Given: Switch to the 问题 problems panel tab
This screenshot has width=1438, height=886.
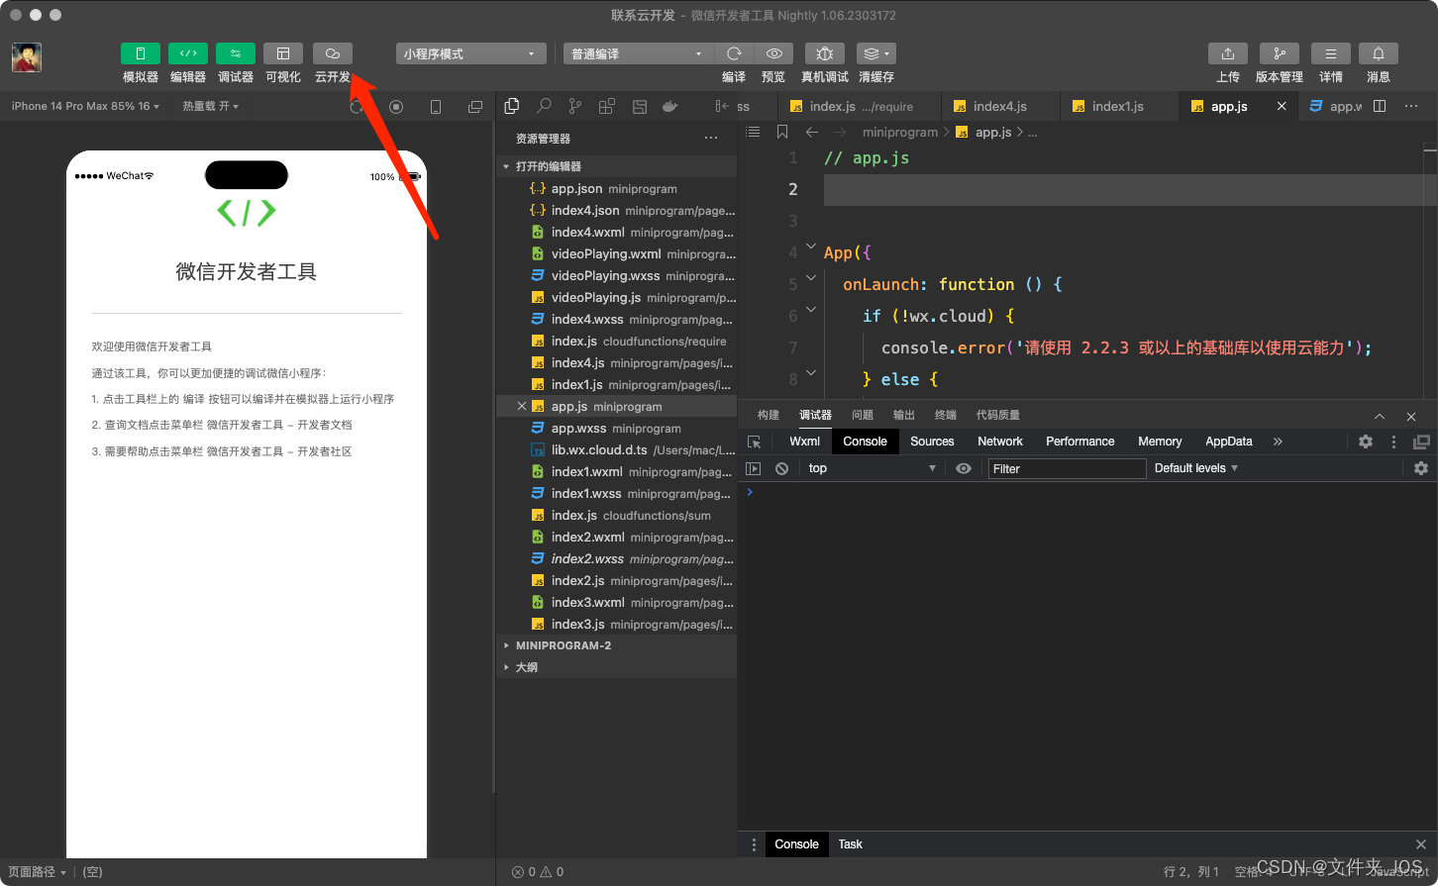Looking at the screenshot, I should click(x=863, y=415).
